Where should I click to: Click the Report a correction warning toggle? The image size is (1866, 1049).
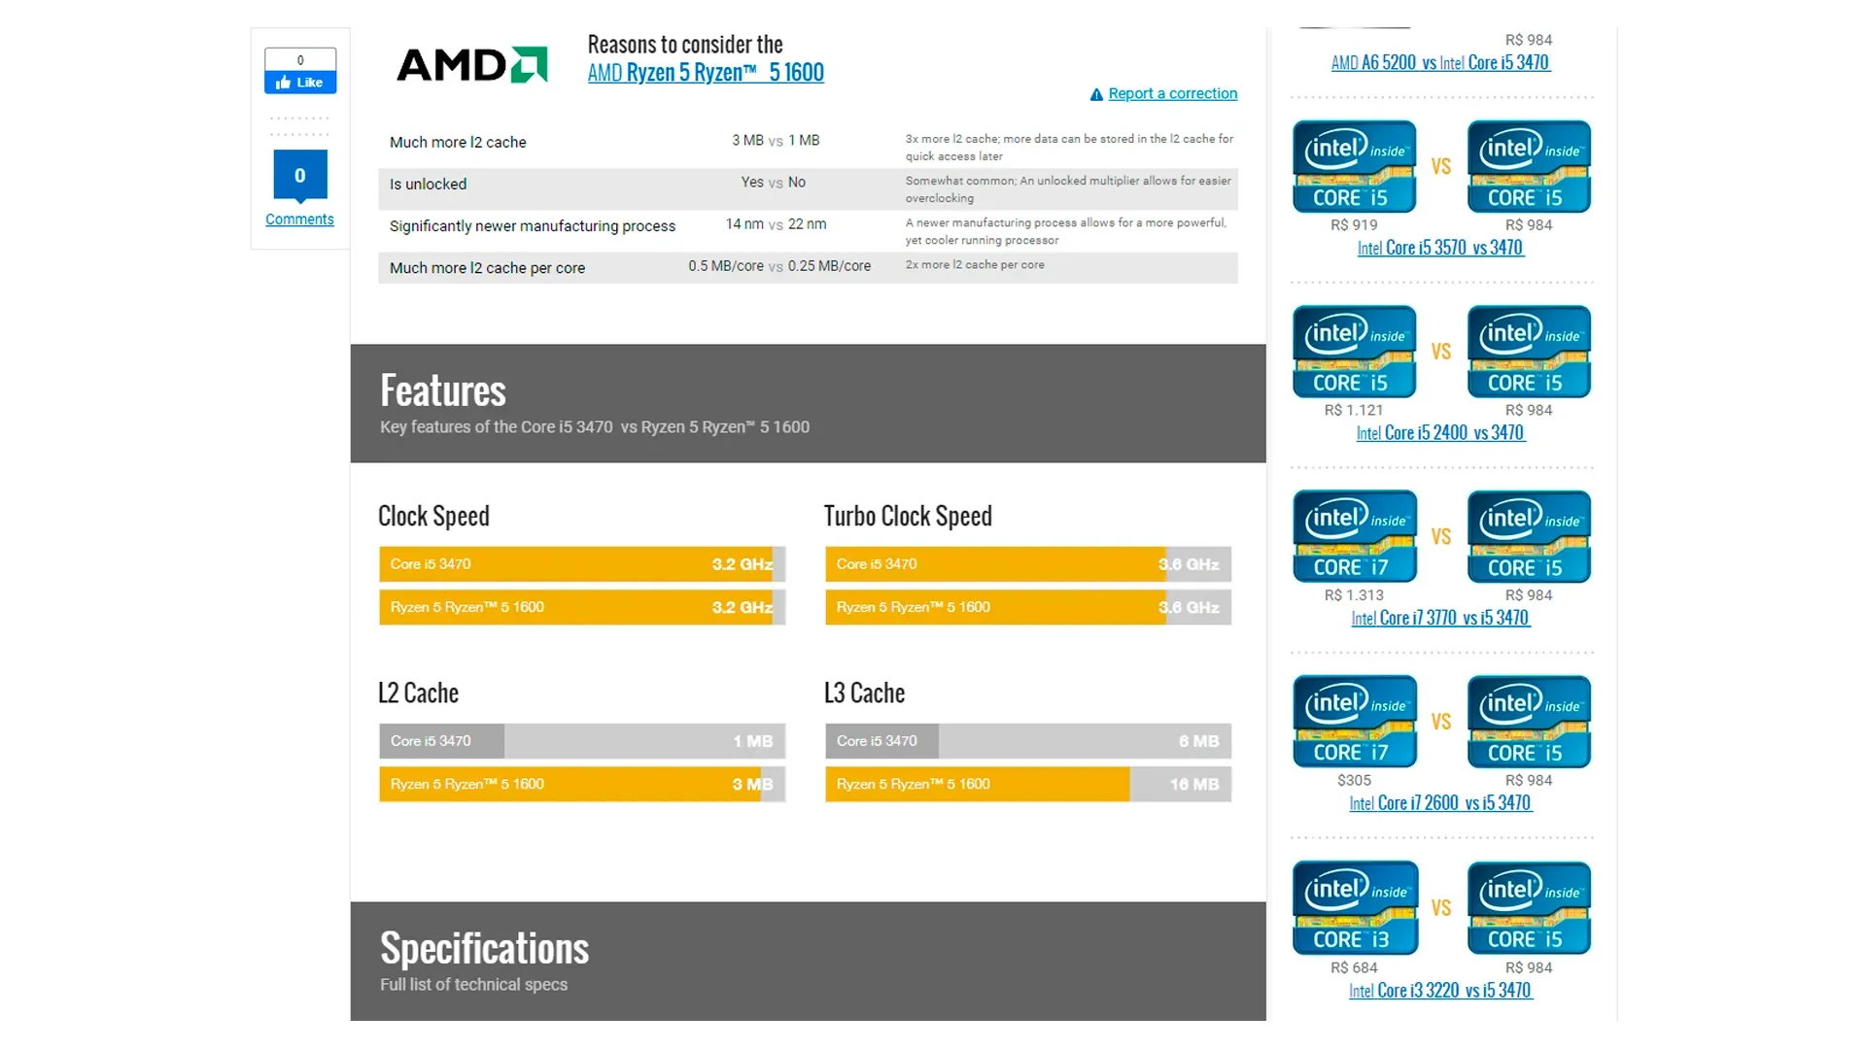click(x=1162, y=93)
